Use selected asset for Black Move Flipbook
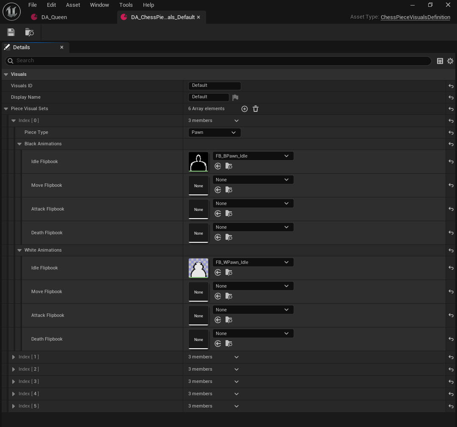Screen dimensions: 457x427 (x=218, y=190)
